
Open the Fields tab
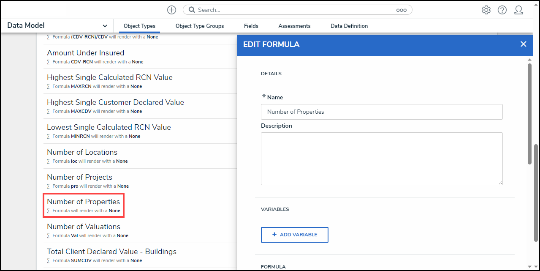click(251, 26)
